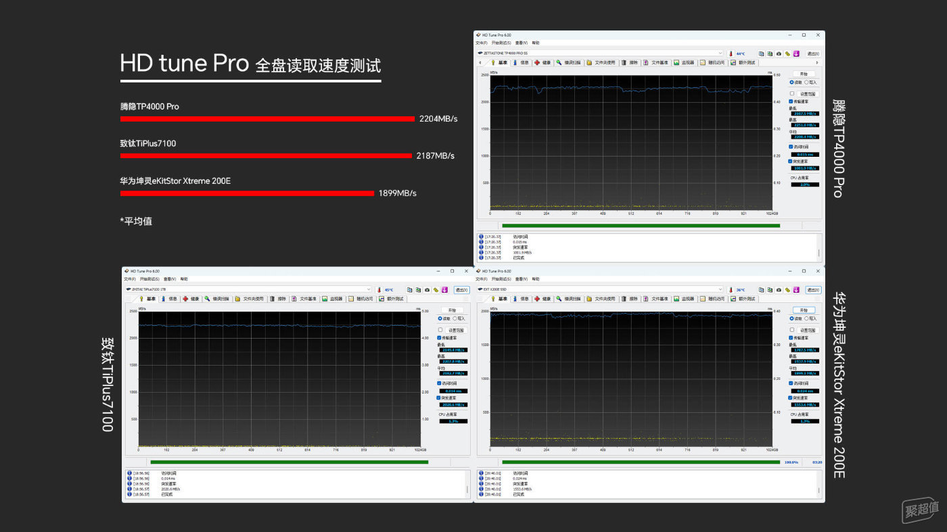Viewport: 947px width, 532px height.
Task: Start benchmark with 开始 in TP4000 window
Action: (804, 74)
